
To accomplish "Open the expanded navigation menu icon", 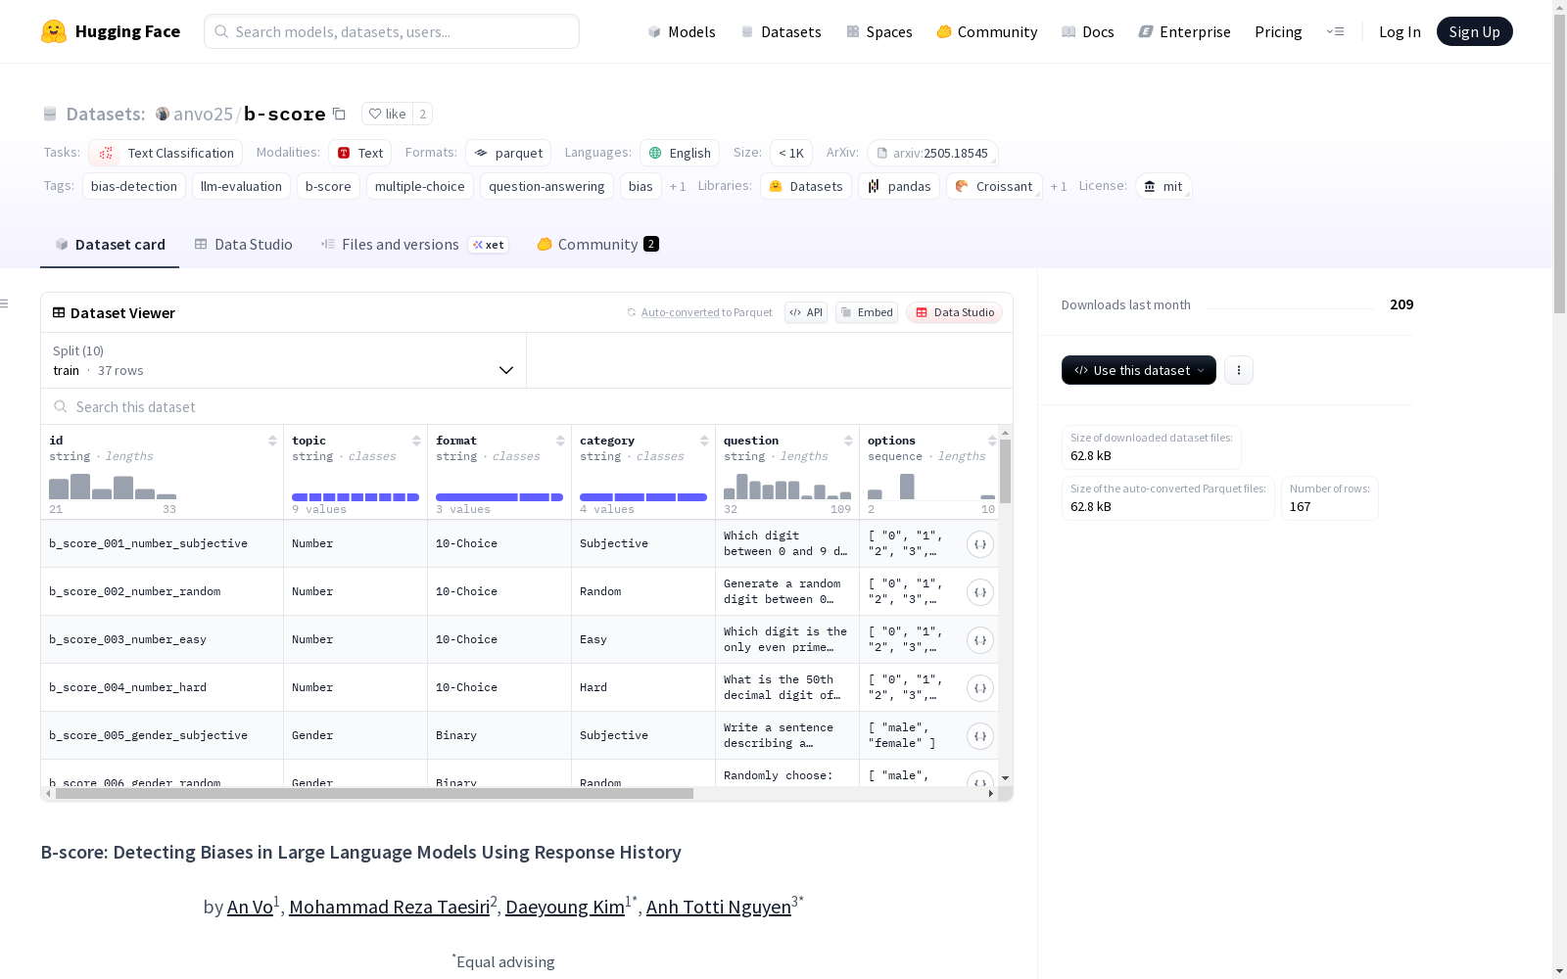I will point(1335,31).
